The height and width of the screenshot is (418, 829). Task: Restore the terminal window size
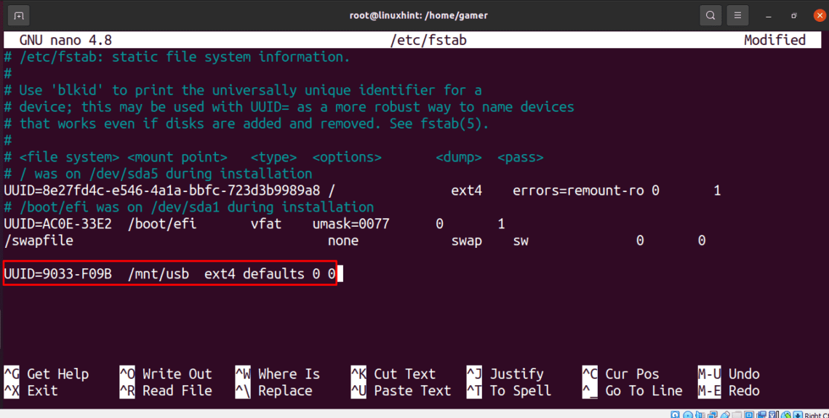794,16
